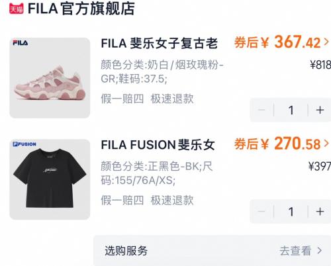Open the black FUSION t-shirt thumbnail

click(50, 179)
